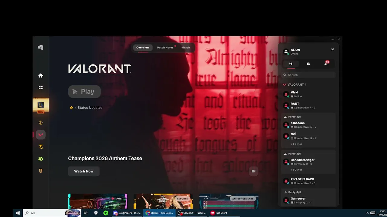The width and height of the screenshot is (387, 217).
Task: Close the Riot Client window
Action: coord(339,39)
